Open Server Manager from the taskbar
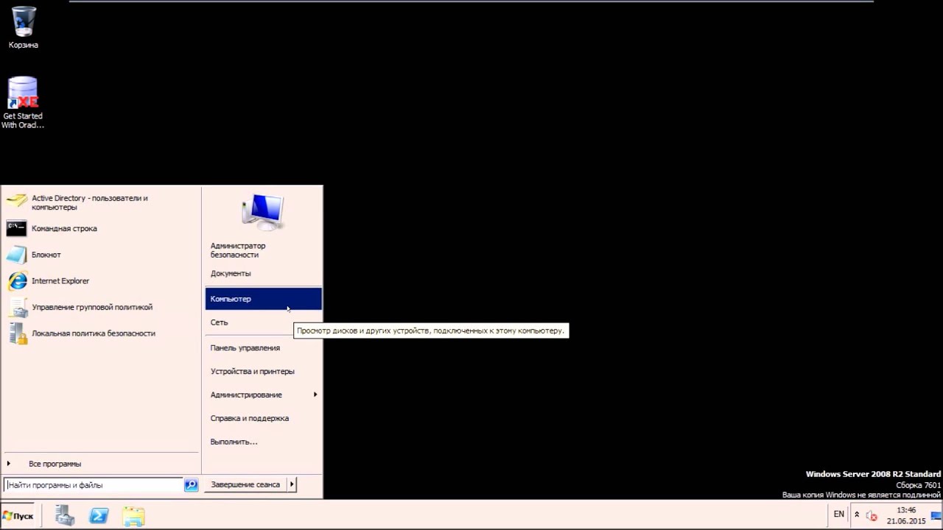Viewport: 943px width, 530px height. (x=65, y=516)
